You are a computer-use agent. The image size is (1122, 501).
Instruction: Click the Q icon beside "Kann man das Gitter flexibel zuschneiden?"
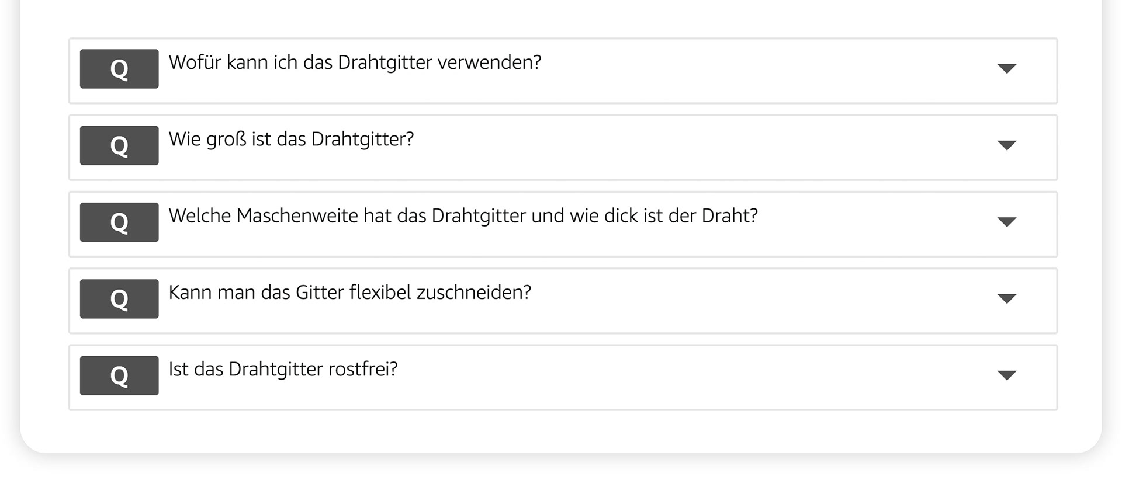pos(119,299)
